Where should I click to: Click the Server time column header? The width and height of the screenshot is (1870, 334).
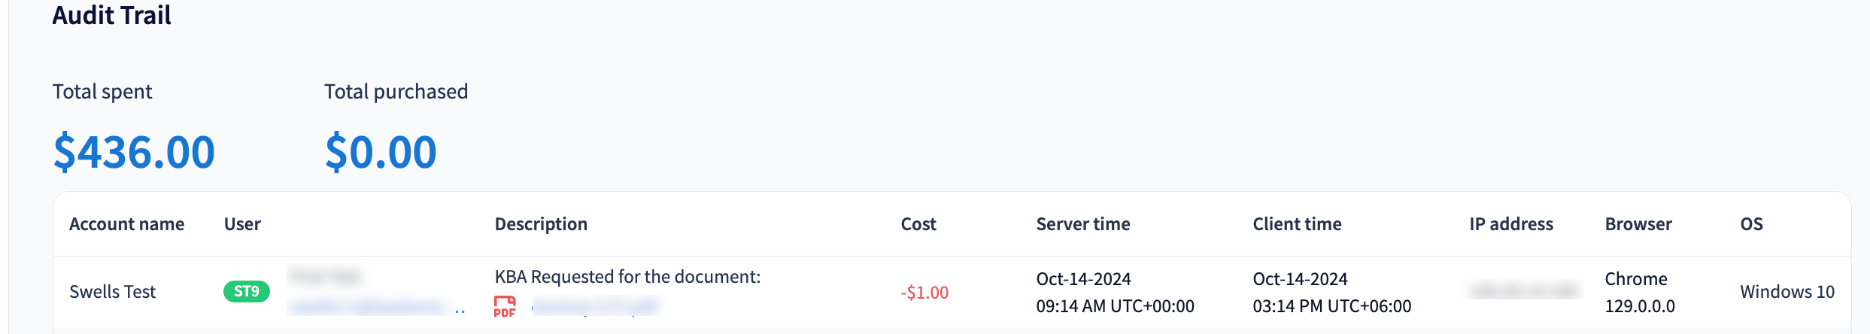point(1083,224)
